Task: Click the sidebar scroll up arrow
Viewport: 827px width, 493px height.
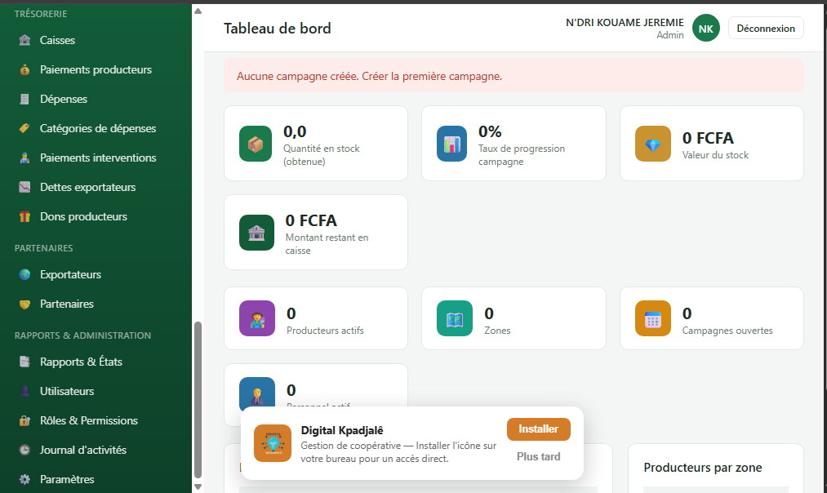Action: [x=198, y=11]
